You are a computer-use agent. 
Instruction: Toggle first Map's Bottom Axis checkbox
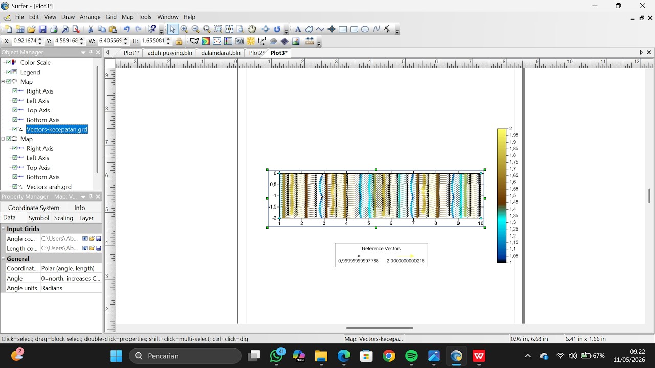(x=15, y=120)
